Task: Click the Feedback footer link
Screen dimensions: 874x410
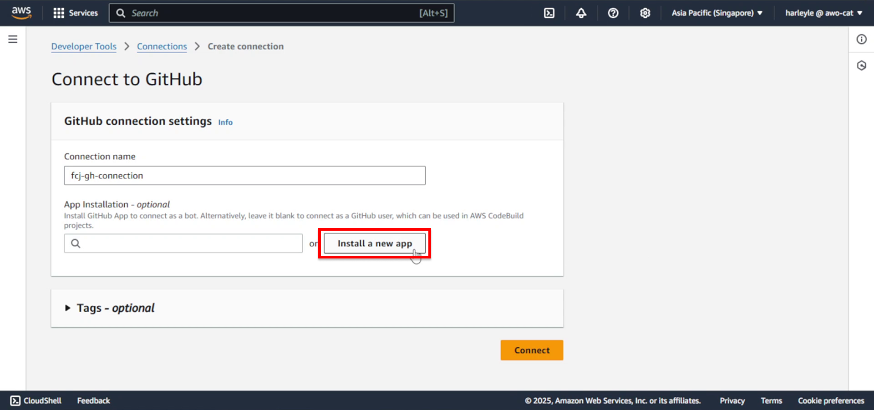Action: 93,400
